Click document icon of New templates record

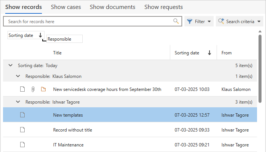(22, 115)
